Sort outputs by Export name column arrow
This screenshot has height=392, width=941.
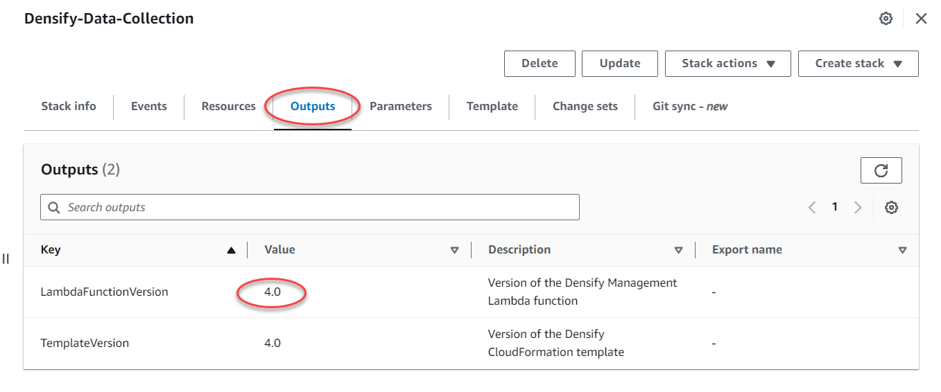[x=902, y=251]
